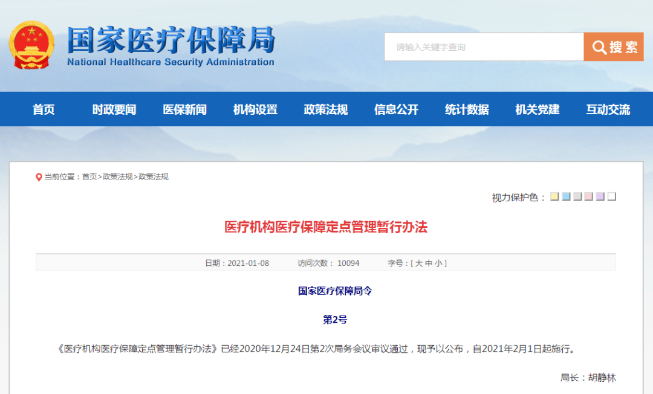Set font size to 大 (large)
This screenshot has width=653, height=394.
(x=418, y=263)
